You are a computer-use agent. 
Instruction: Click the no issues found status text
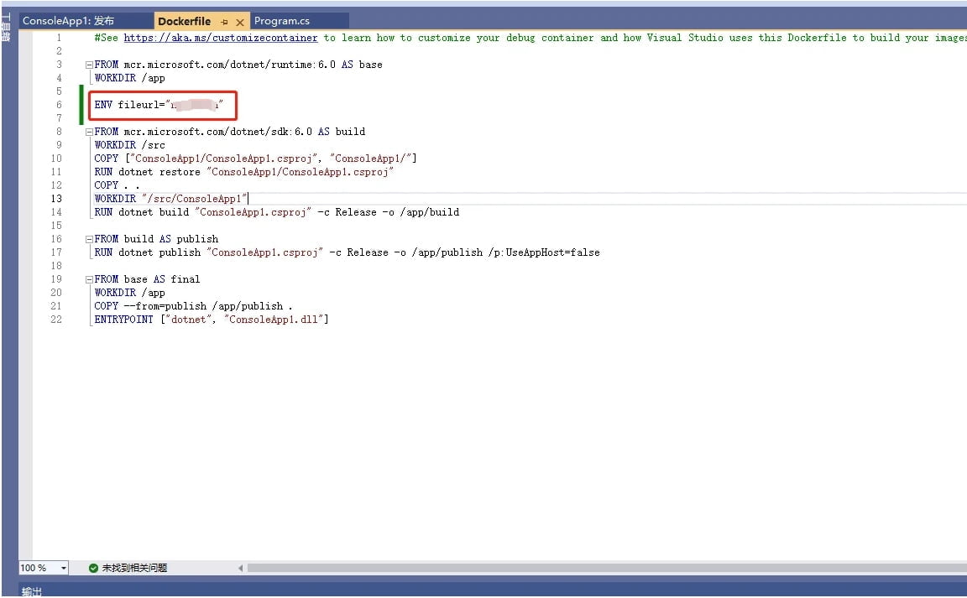(134, 568)
